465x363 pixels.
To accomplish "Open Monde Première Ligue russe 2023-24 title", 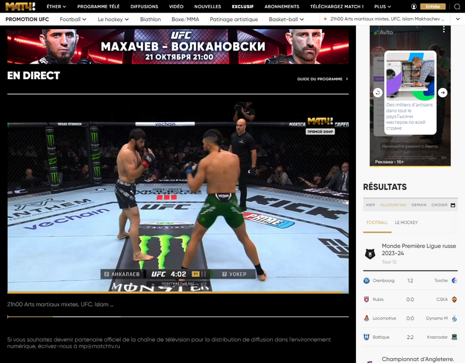I will point(418,250).
